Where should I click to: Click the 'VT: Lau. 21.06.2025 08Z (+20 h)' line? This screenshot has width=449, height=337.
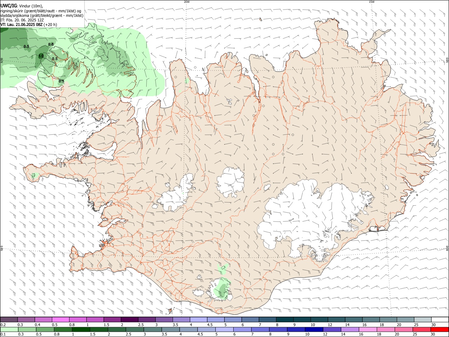point(29,25)
